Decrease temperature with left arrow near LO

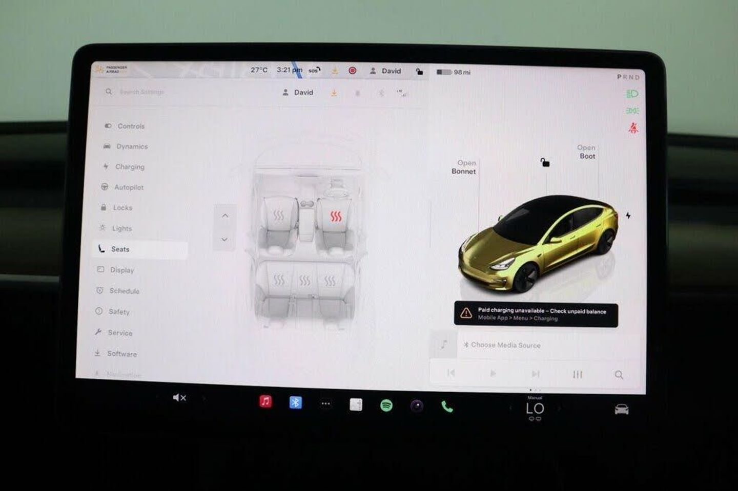point(510,408)
